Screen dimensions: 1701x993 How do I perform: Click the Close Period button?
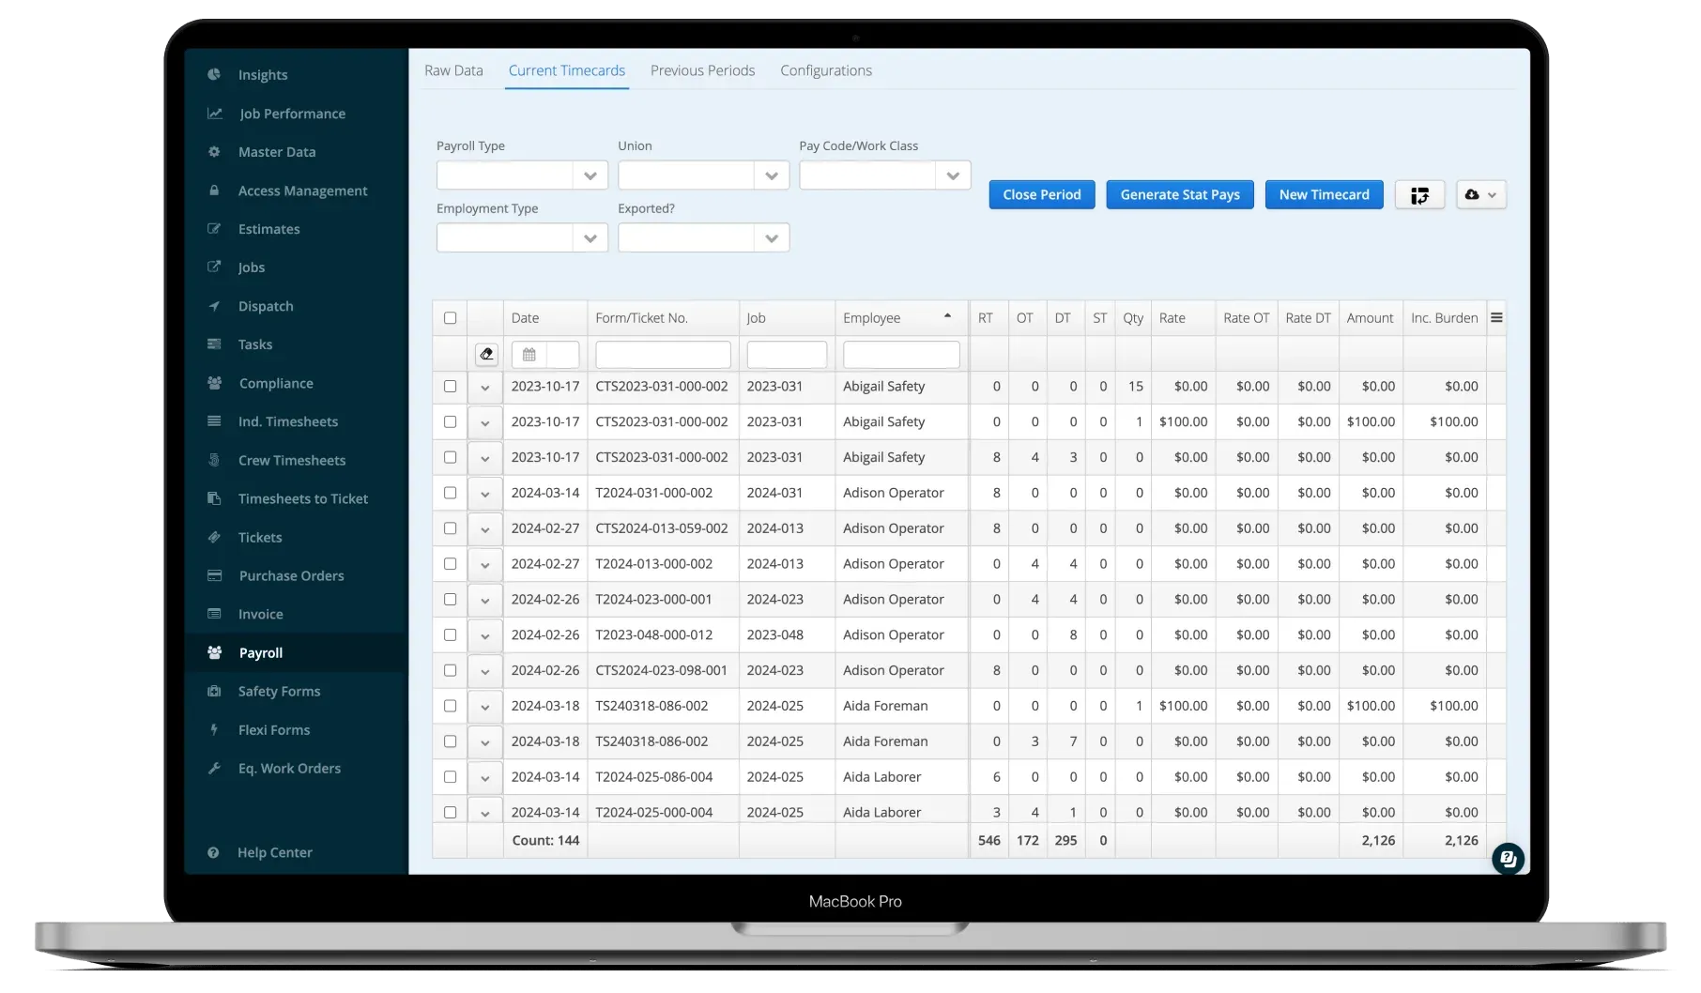tap(1041, 194)
